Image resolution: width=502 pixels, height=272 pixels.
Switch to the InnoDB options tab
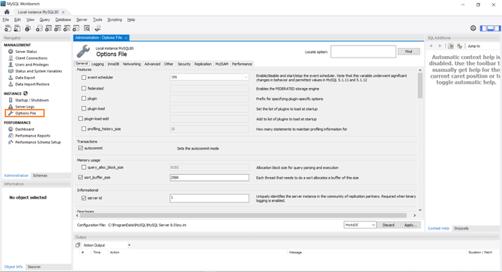(113, 64)
